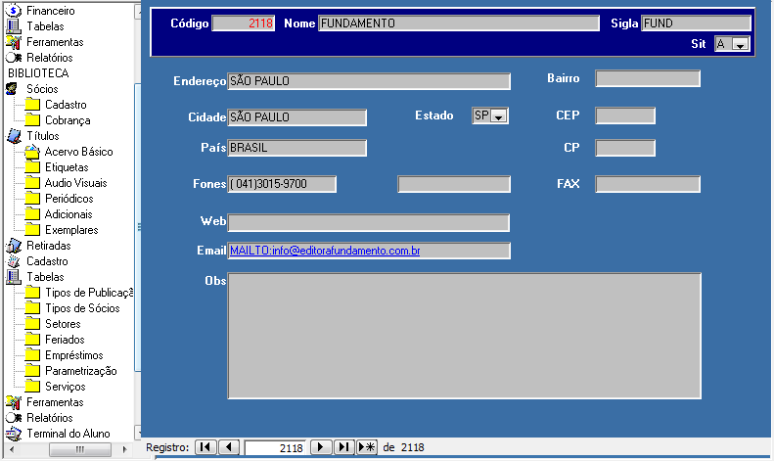Screen dimensions: 774x461
Task: Click the folder icon beside Tipos de Publicação
Action: (x=32, y=293)
